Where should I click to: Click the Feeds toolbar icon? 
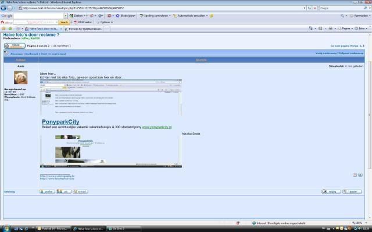click(320, 28)
